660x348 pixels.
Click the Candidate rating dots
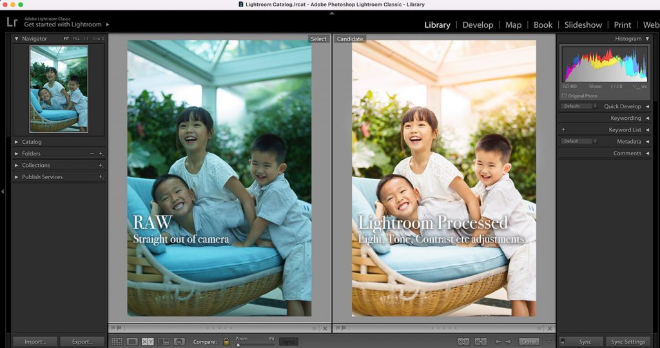[x=443, y=328]
